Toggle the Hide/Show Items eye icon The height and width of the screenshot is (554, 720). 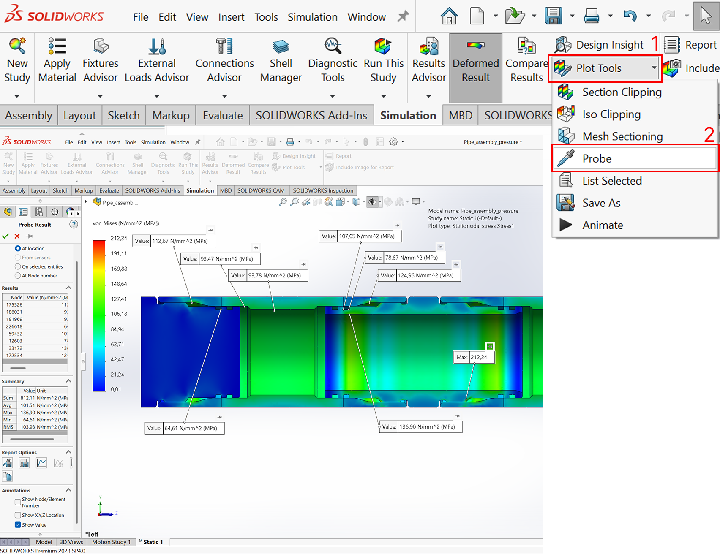[x=372, y=202]
